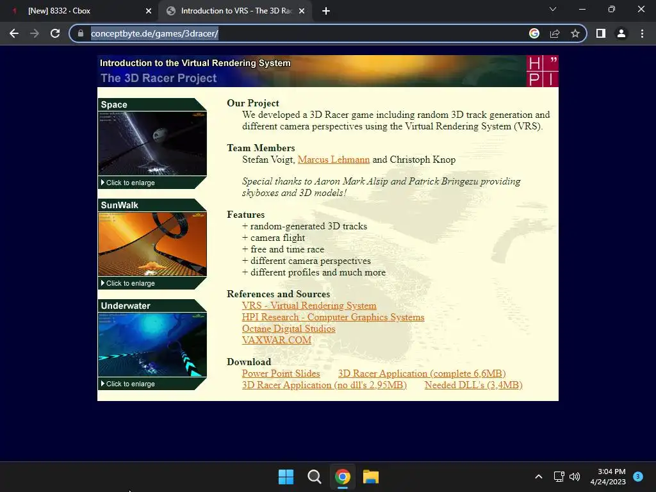
Task: Click the browser forward arrow
Action: 35,33
